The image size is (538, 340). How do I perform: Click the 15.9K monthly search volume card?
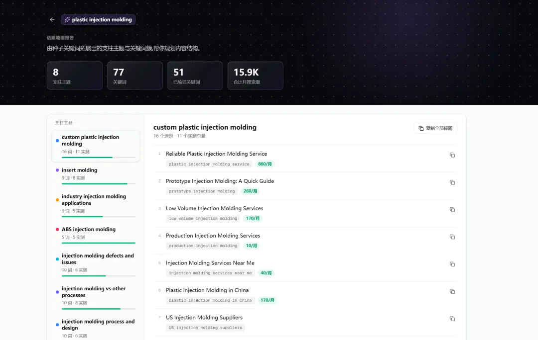(x=255, y=76)
